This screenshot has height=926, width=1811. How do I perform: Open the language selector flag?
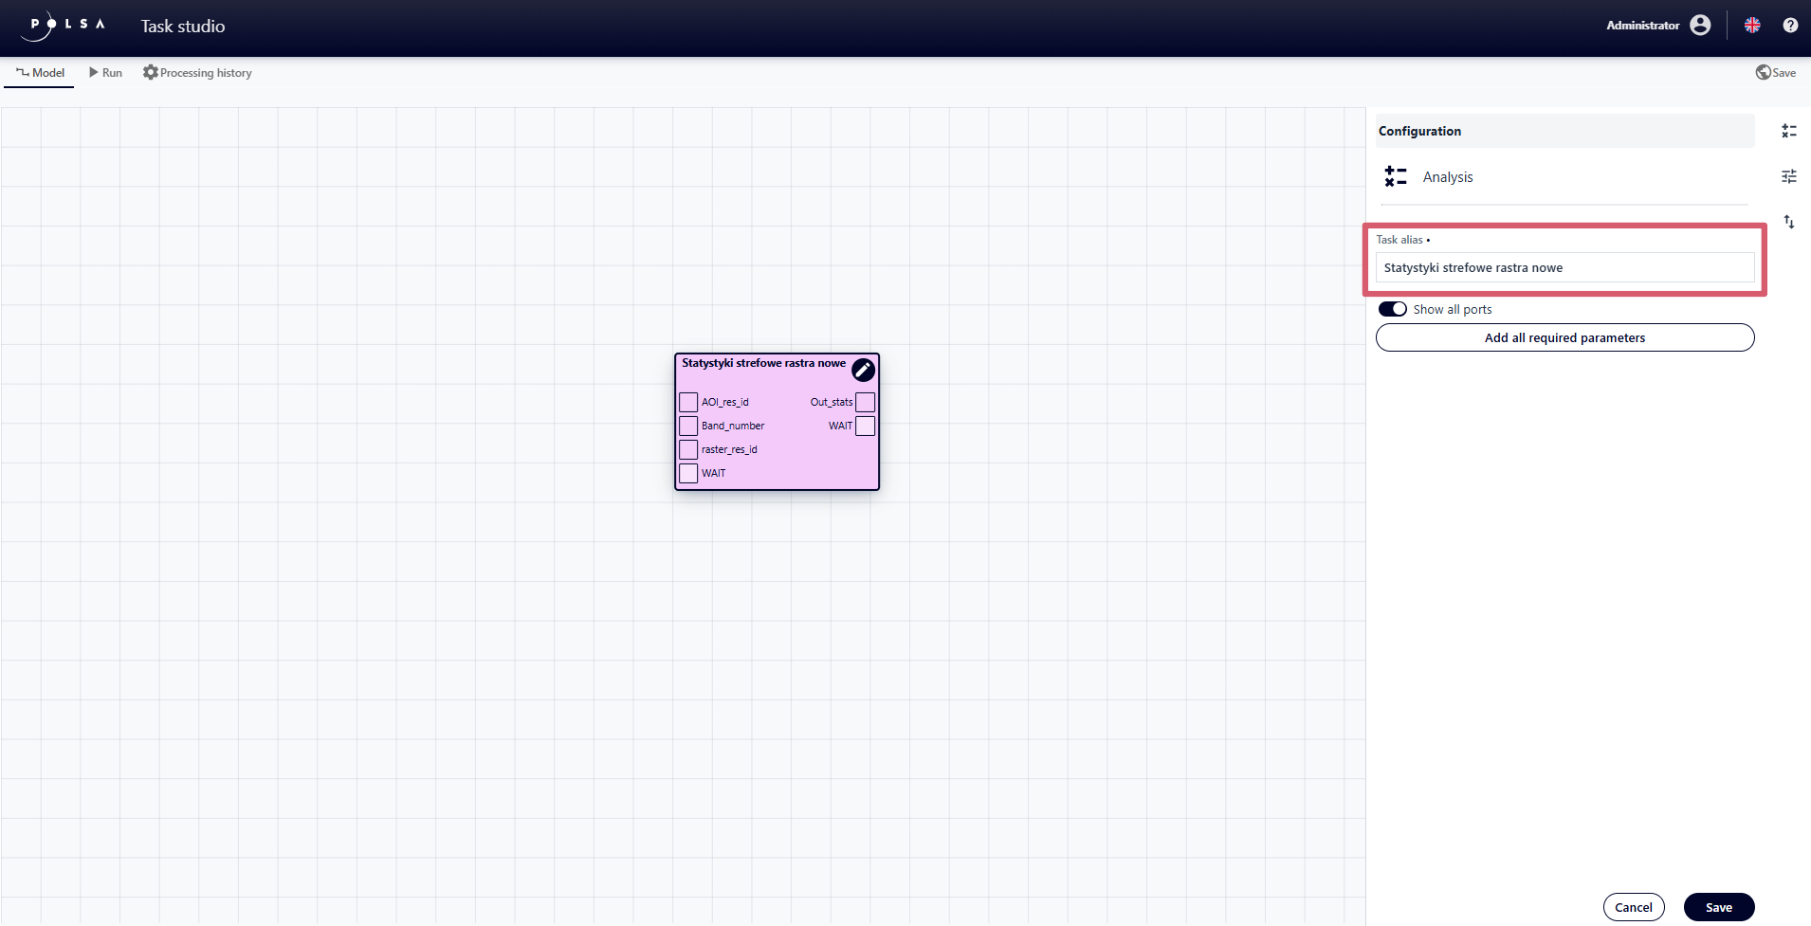click(x=1752, y=26)
